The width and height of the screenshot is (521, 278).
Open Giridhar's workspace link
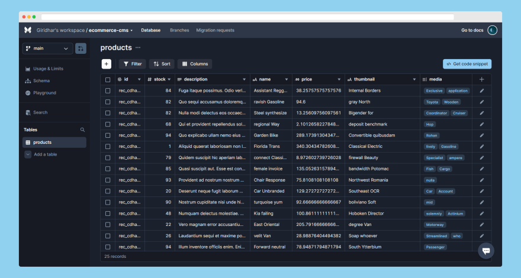coord(60,30)
